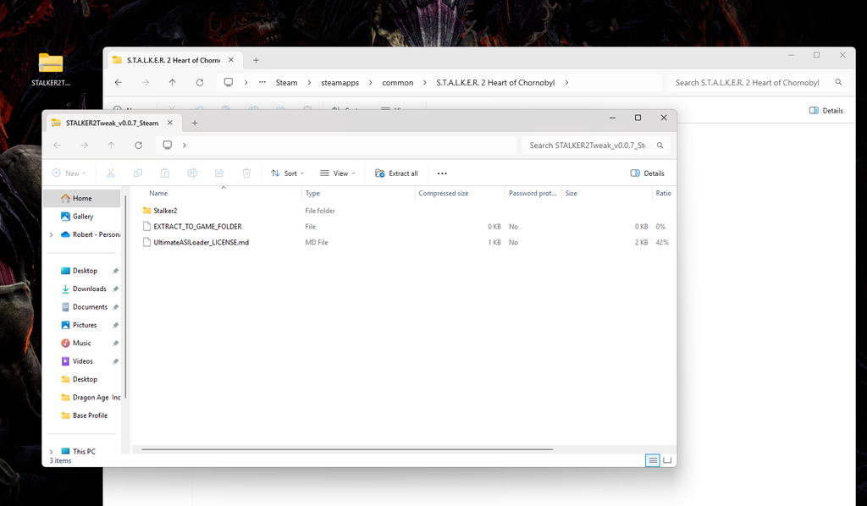Open pinned Downloads in navigation pane
The image size is (867, 506).
[90, 289]
